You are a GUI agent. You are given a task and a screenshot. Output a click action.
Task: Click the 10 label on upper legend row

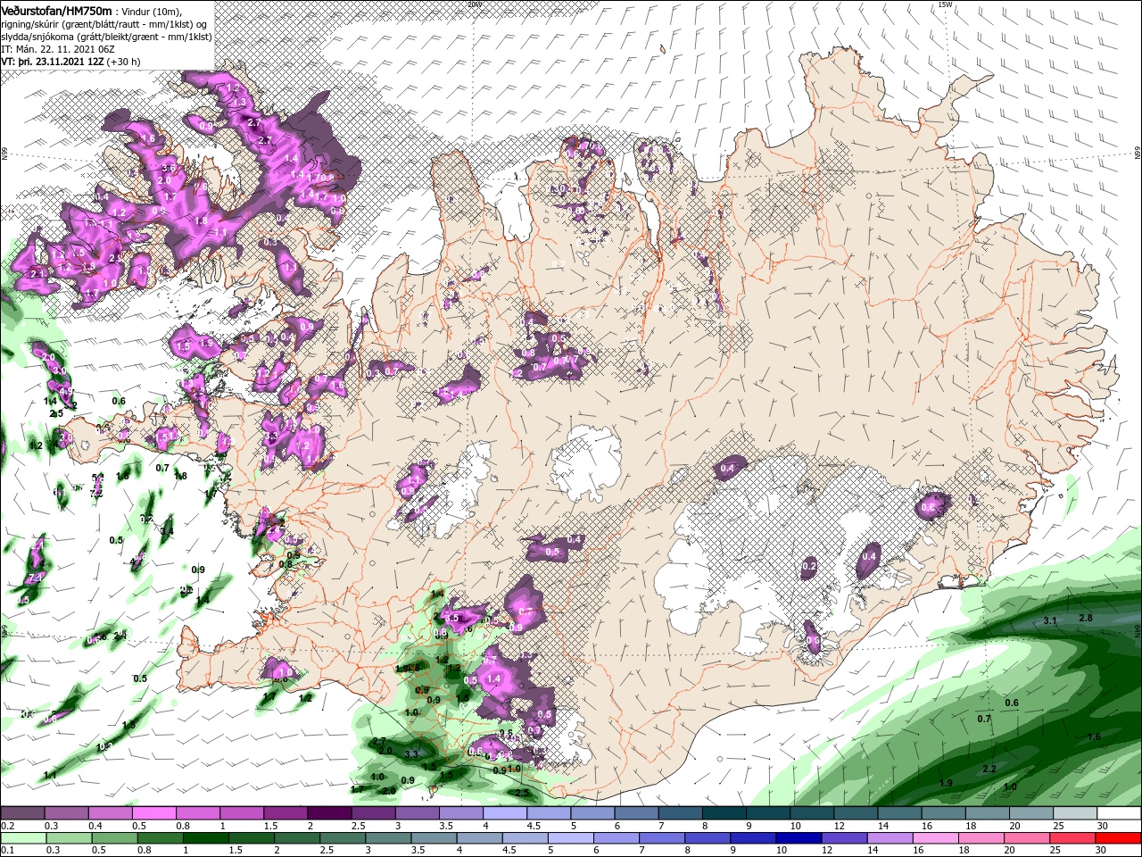[x=796, y=826]
